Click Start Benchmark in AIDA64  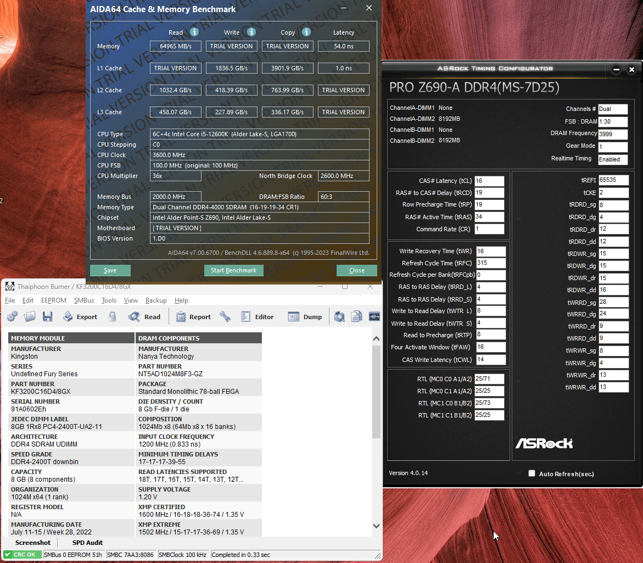(x=234, y=270)
